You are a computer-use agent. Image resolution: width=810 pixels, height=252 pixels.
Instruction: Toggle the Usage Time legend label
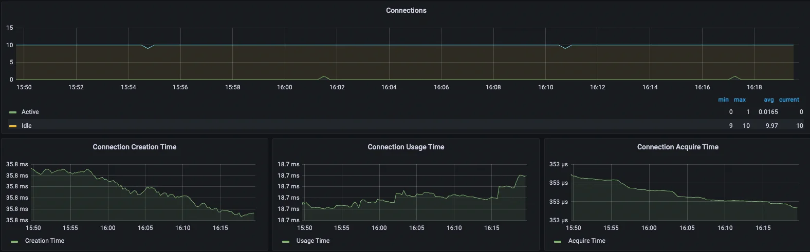[312, 241]
